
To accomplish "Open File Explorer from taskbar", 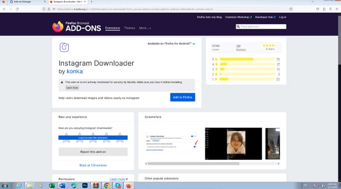I will click(30, 185).
